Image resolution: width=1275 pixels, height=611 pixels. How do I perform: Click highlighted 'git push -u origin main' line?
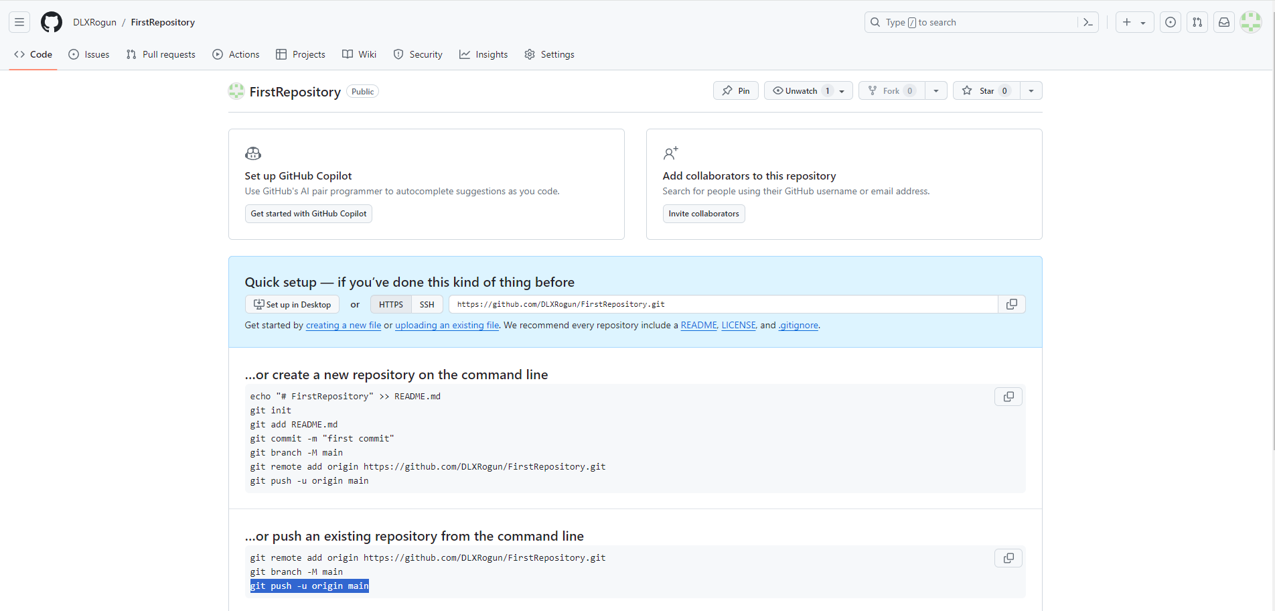309,586
